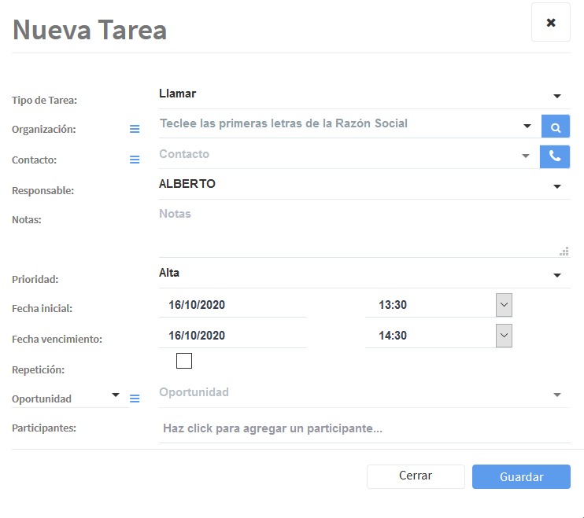Open the 13:30 start time dropdown

[x=504, y=305]
